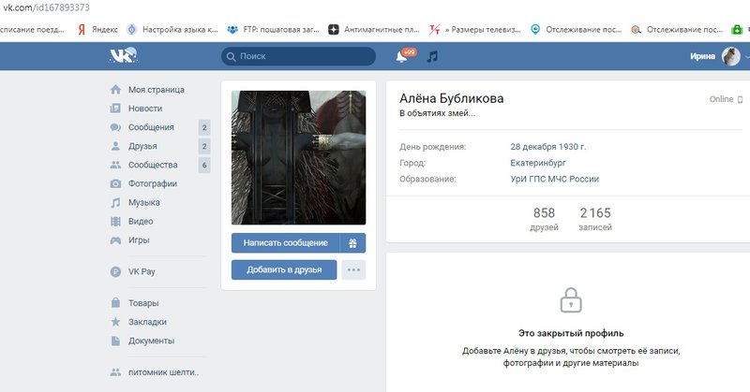Click the gamepad icon beside Игры
This screenshot has width=750, height=392.
[x=115, y=240]
